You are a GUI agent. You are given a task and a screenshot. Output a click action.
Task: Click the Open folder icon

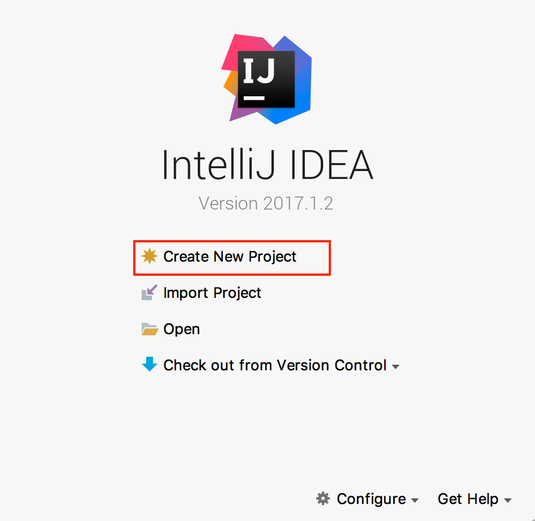click(149, 329)
